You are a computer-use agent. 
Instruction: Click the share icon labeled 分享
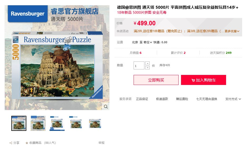11,143
